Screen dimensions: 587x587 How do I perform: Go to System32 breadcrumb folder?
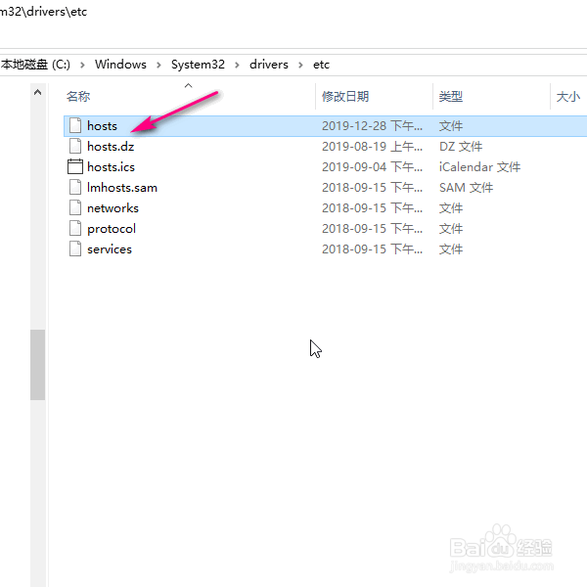pos(198,65)
